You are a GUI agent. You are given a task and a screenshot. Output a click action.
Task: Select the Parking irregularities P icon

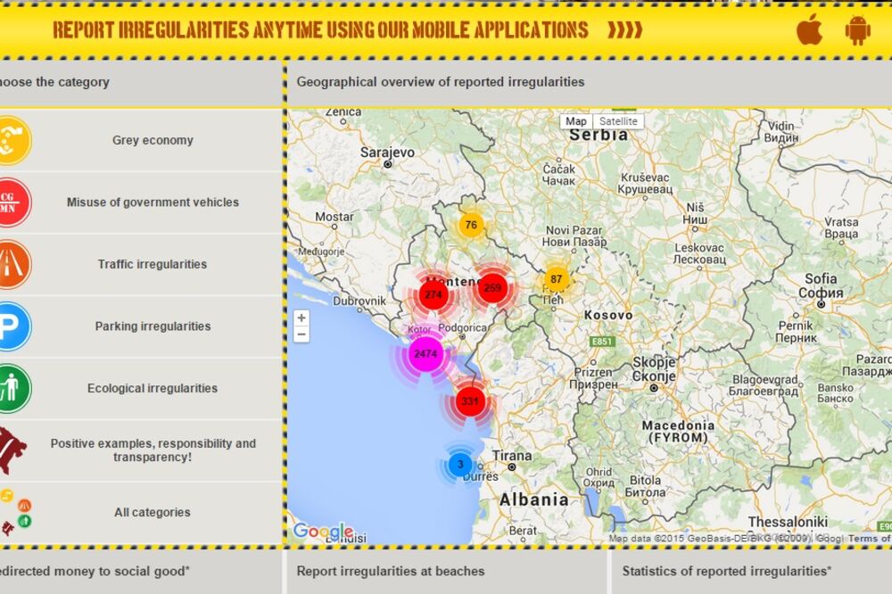coord(12,326)
